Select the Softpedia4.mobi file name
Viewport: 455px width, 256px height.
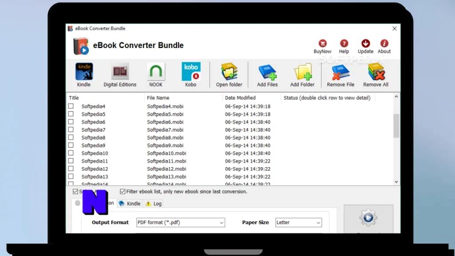tap(165, 107)
